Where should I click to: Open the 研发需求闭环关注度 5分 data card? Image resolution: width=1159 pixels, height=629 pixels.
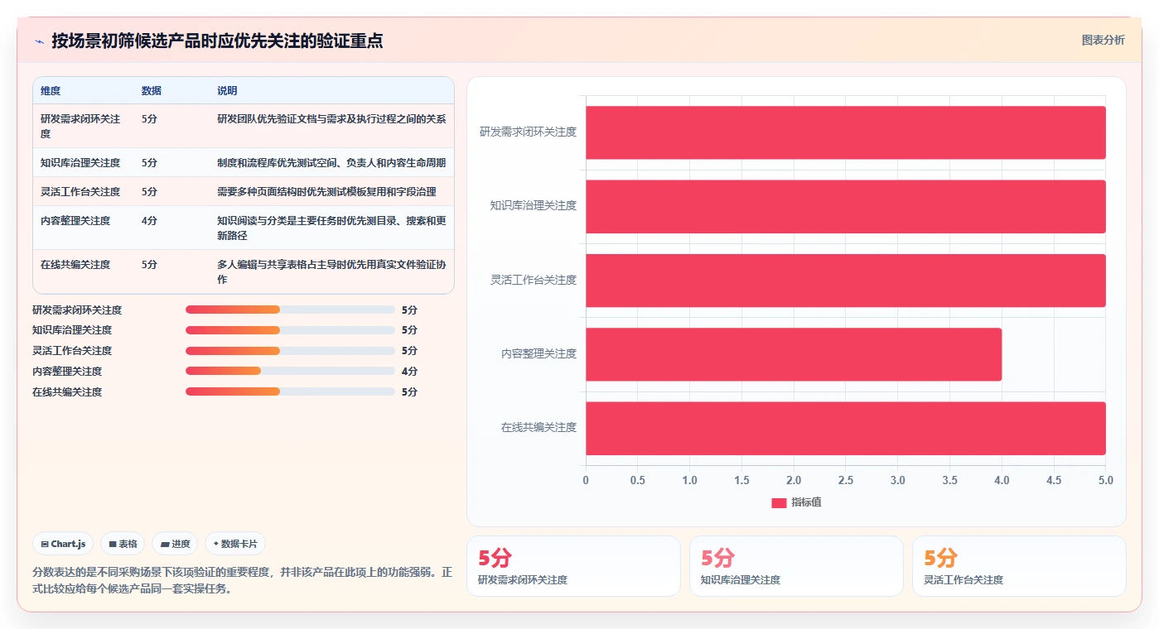tap(573, 566)
